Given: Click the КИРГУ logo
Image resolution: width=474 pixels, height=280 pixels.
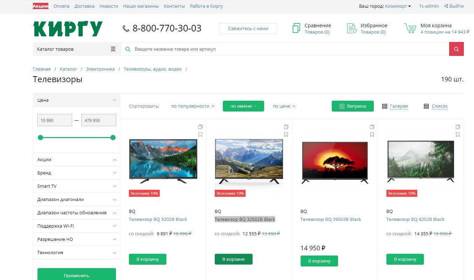Looking at the screenshot, I should (x=68, y=29).
